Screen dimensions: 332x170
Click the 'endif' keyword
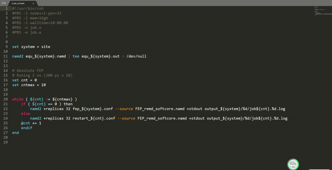point(27,128)
